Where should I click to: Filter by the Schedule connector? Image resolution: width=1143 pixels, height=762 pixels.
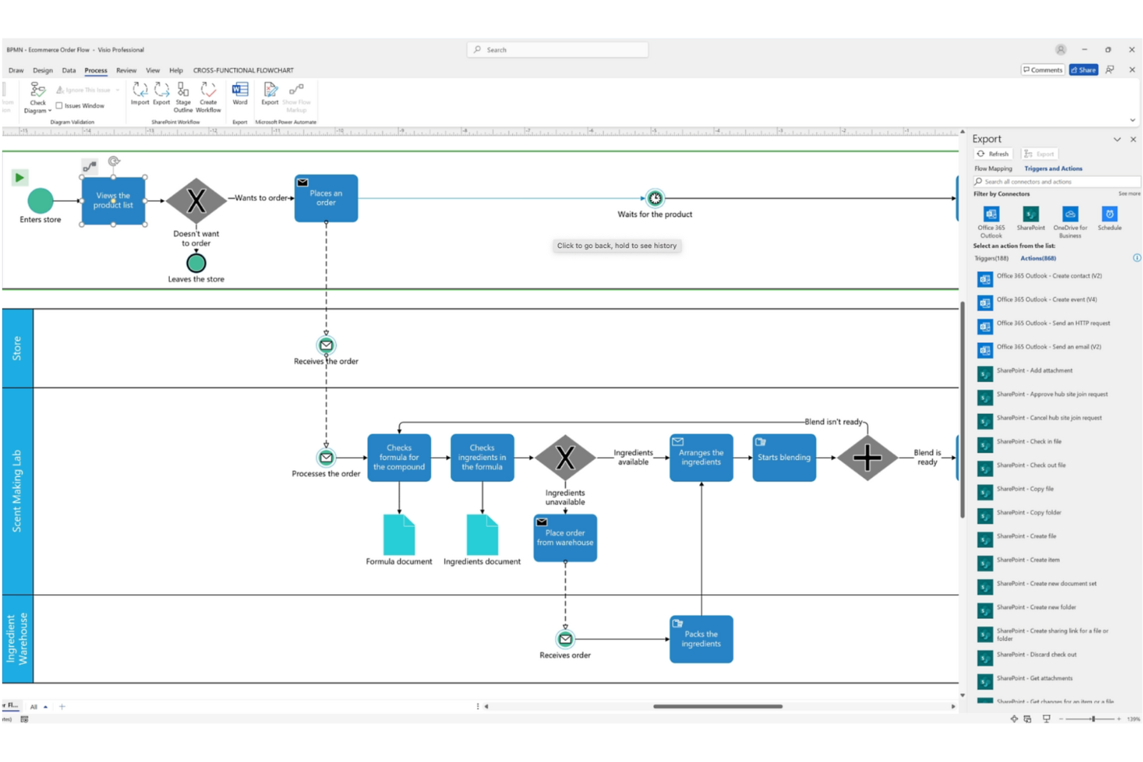coord(1109,218)
